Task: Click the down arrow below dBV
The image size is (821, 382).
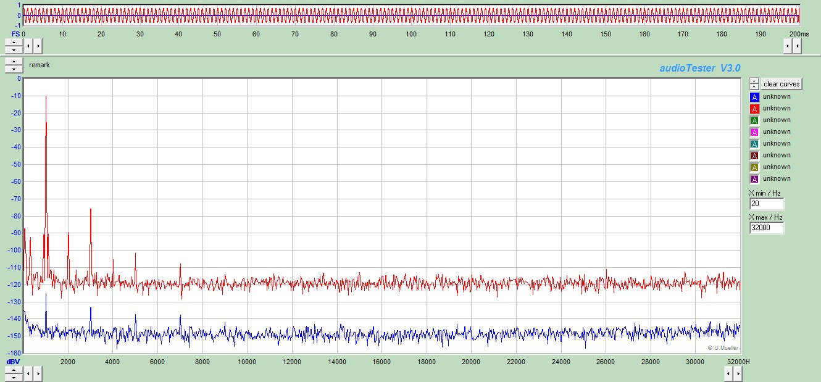Action: tap(14, 376)
